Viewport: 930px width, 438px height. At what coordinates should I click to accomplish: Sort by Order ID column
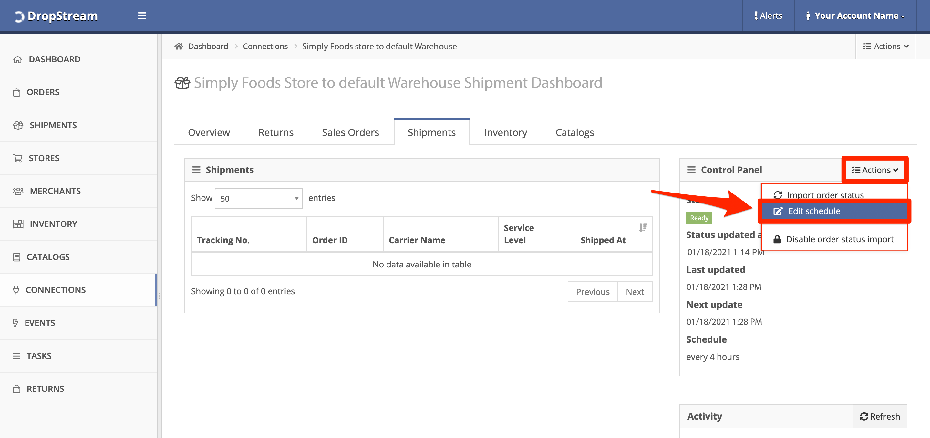click(x=345, y=234)
